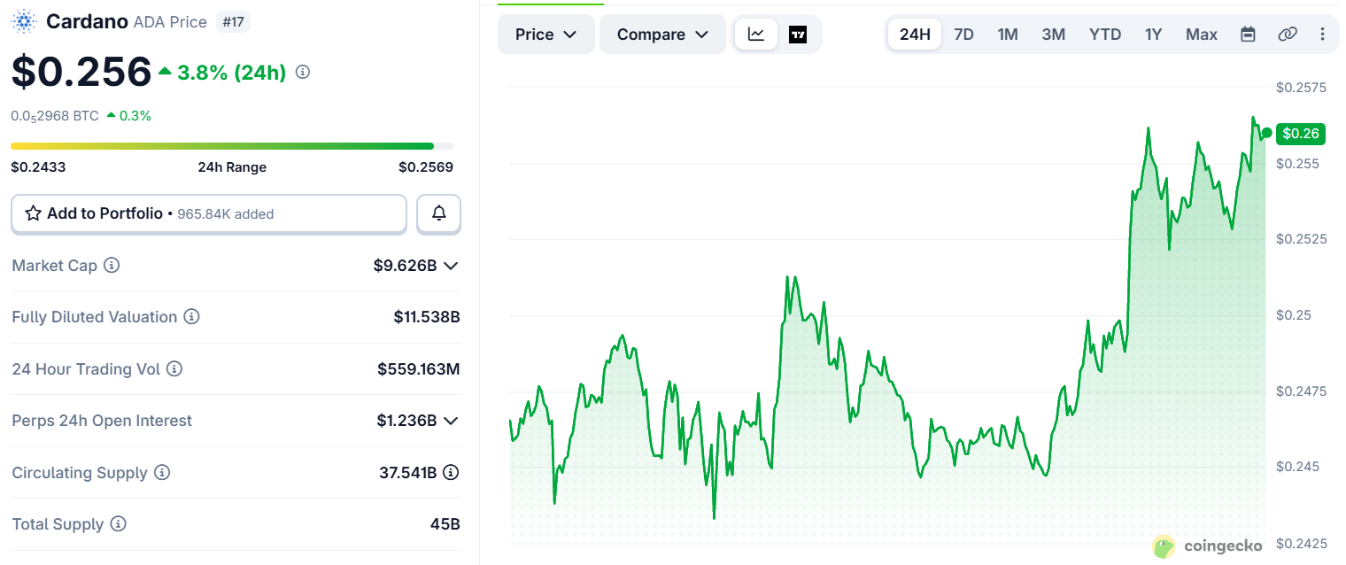Image resolution: width=1346 pixels, height=565 pixels.
Task: Click the bell price alert icon
Action: tap(438, 213)
